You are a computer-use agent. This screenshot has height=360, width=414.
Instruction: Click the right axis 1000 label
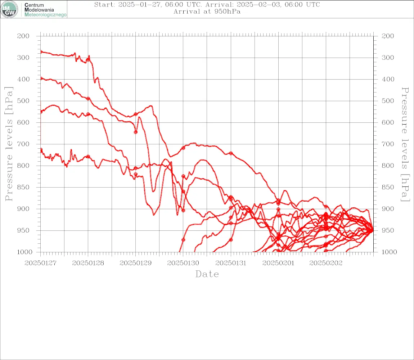[x=390, y=252]
